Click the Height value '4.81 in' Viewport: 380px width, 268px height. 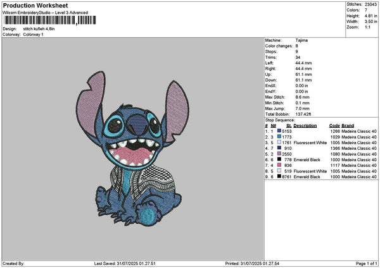pyautogui.click(x=370, y=16)
